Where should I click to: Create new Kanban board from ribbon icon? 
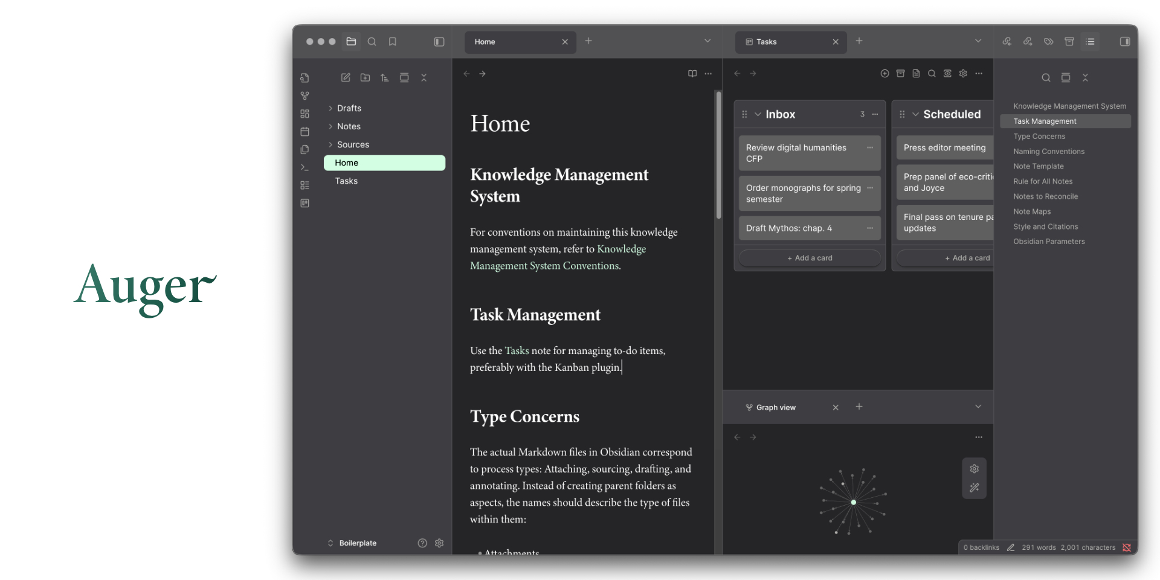click(x=304, y=203)
